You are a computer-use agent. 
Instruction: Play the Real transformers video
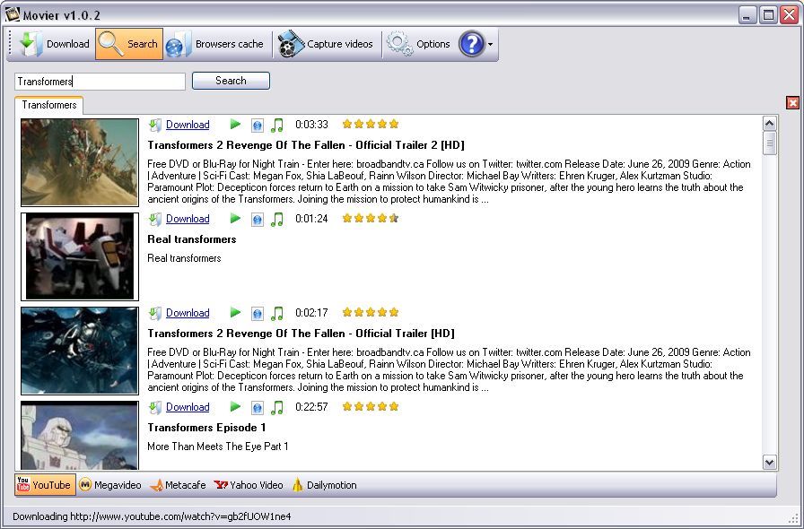[x=235, y=219]
